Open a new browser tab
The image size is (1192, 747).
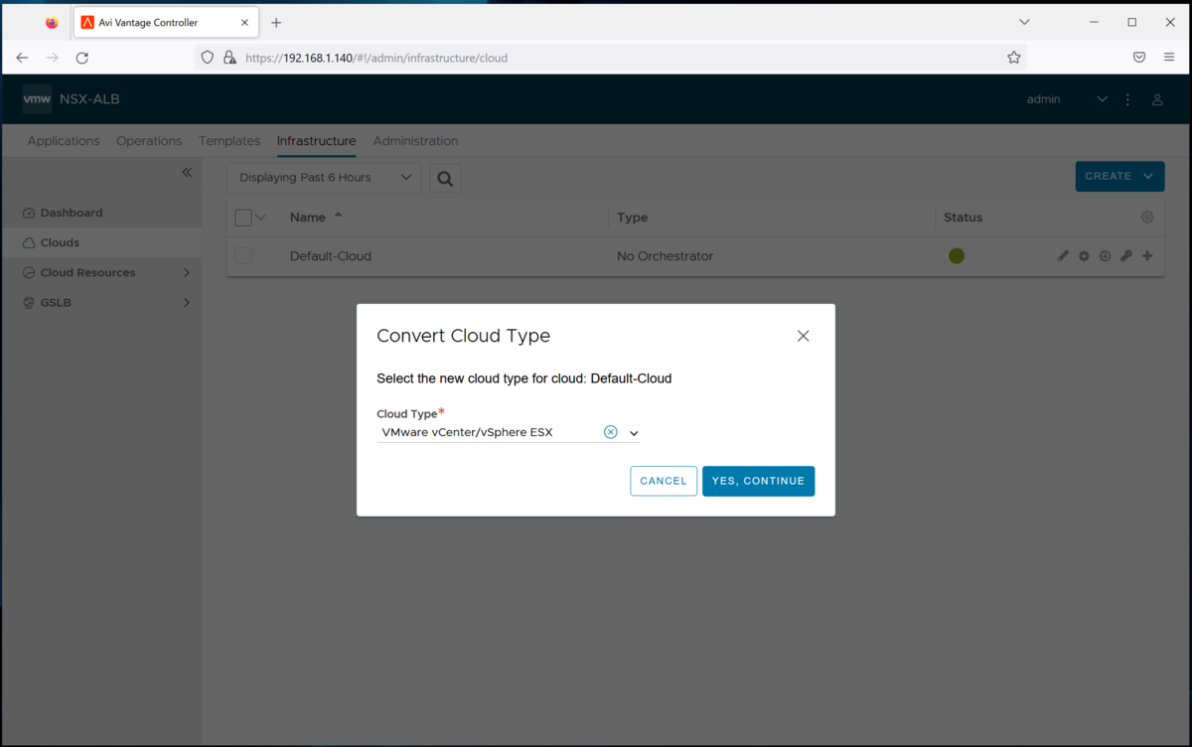coord(276,22)
